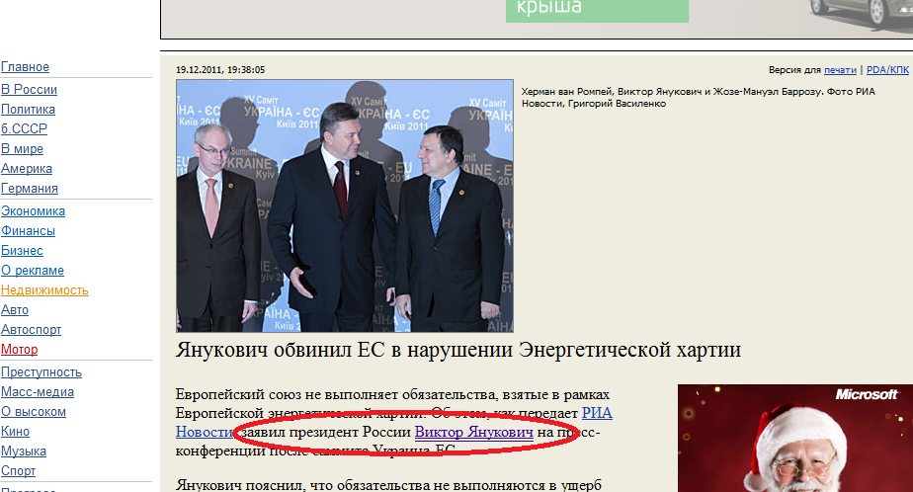Image resolution: width=913 pixels, height=492 pixels.
Task: Open the Америка section link
Action: [x=27, y=169]
